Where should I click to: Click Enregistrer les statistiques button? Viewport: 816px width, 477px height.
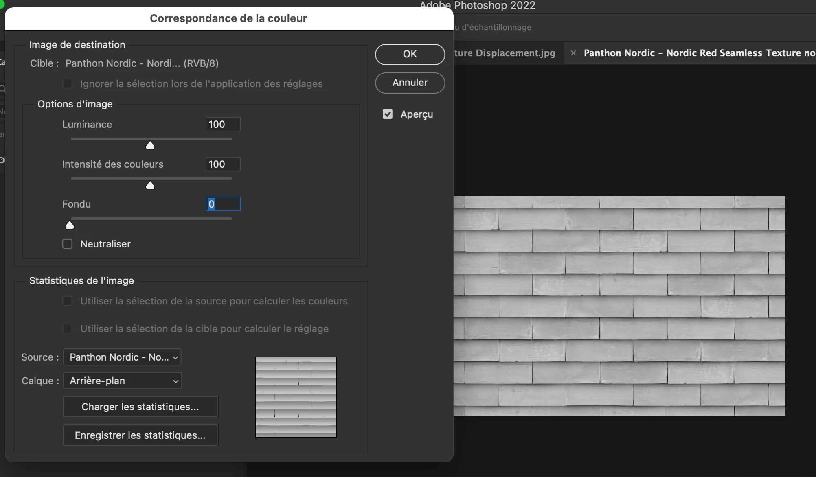pos(140,435)
